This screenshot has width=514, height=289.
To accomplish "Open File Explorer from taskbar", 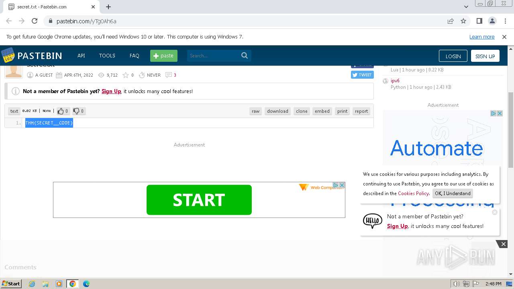I will point(45,284).
